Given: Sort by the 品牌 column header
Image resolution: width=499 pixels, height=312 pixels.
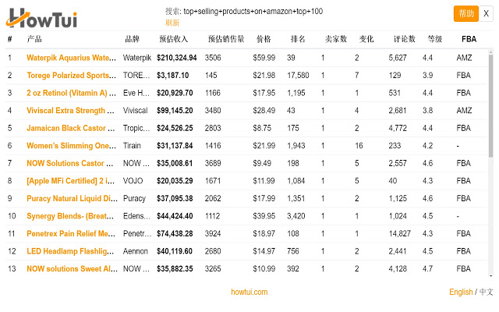Looking at the screenshot, I should (x=132, y=39).
